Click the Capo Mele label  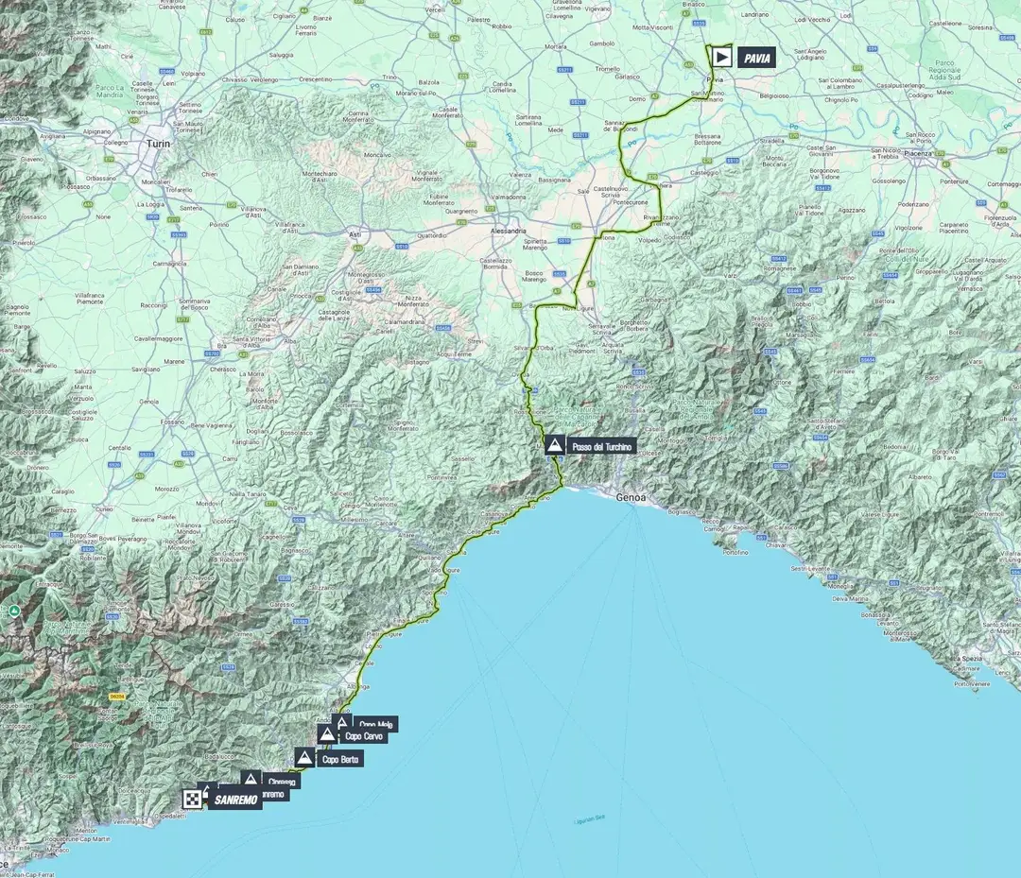[375, 724]
